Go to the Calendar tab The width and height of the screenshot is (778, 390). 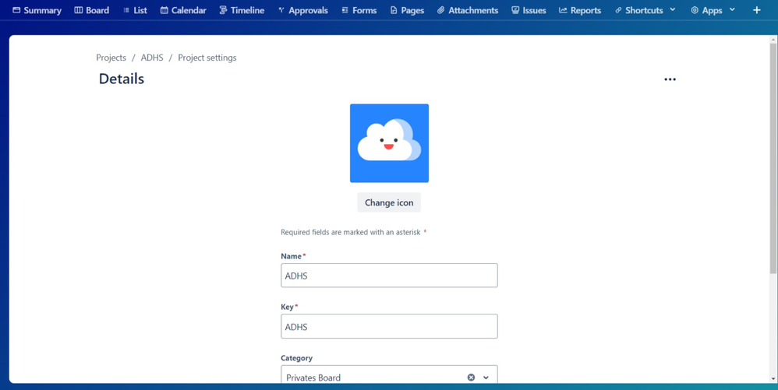tap(183, 10)
